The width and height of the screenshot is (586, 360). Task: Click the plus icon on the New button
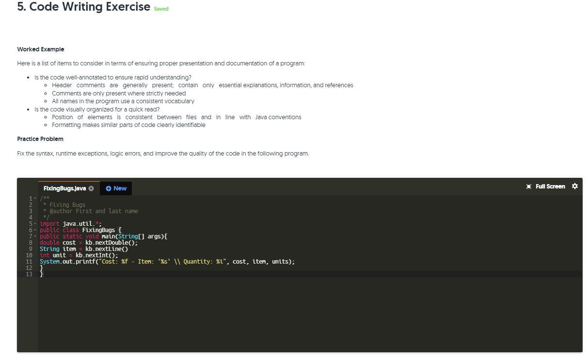point(108,188)
